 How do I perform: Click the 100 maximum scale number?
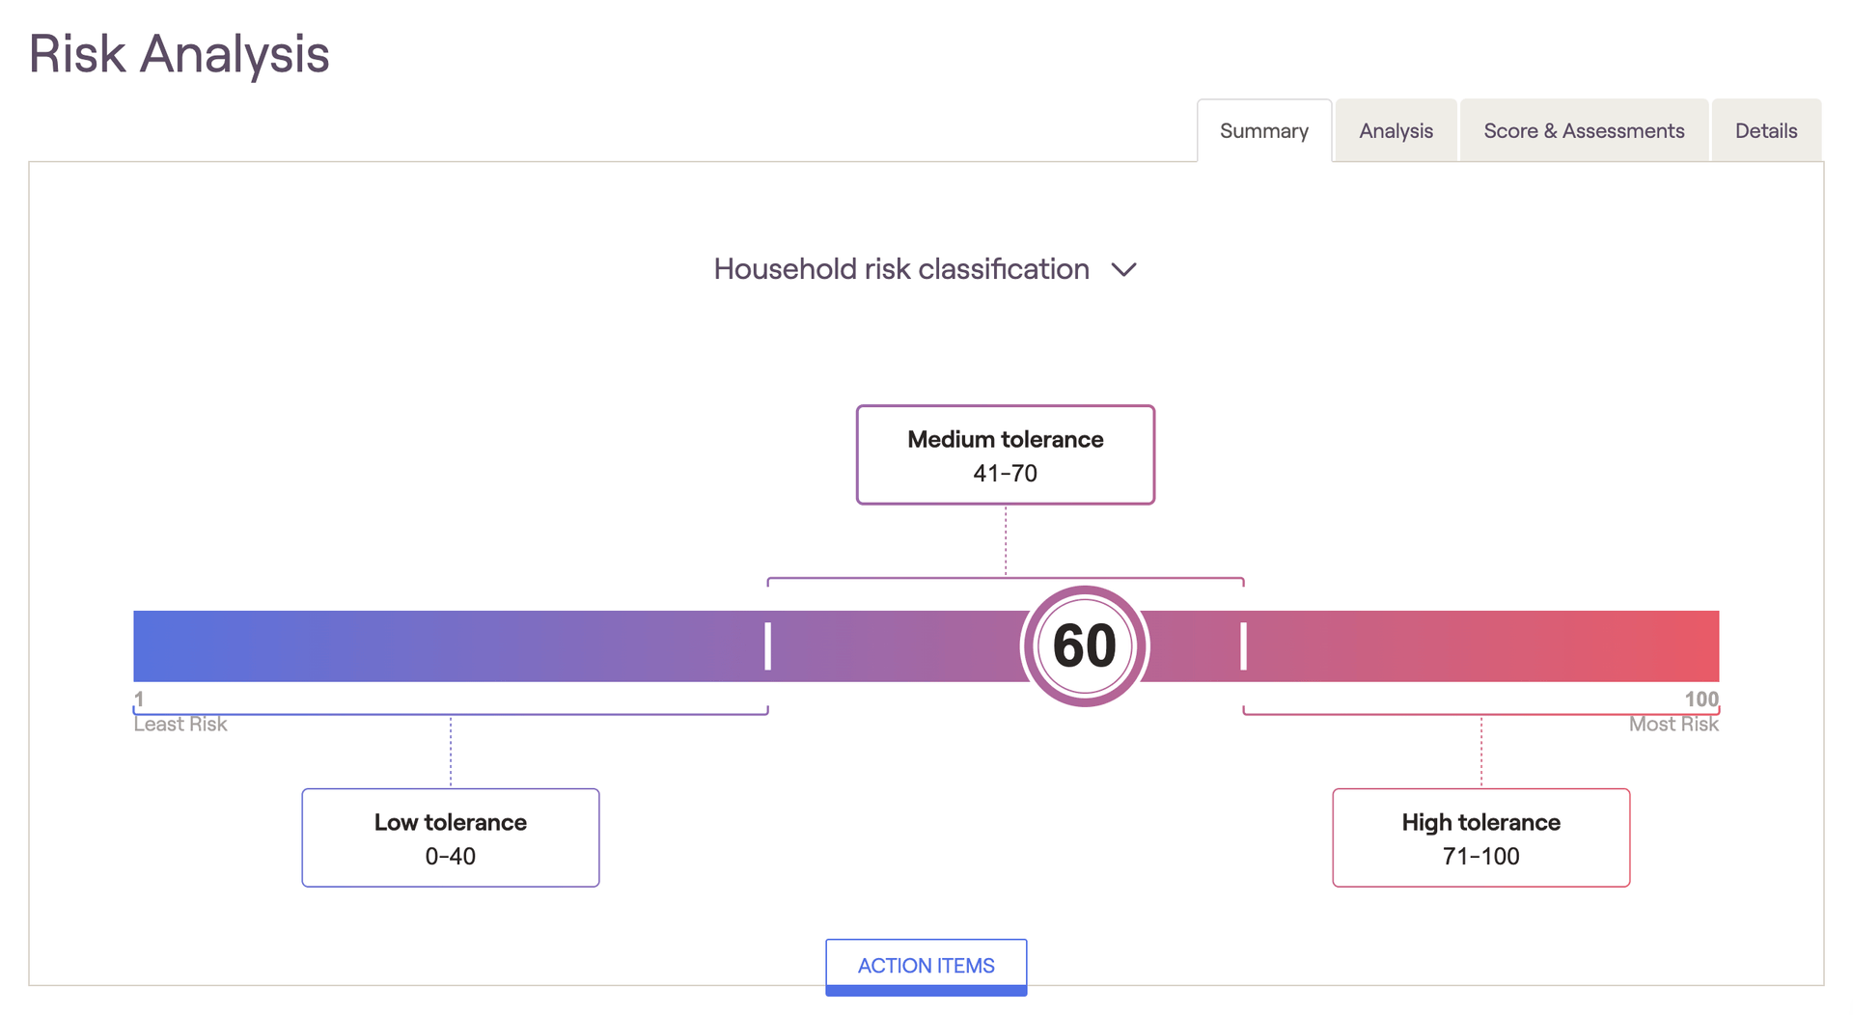[1701, 699]
